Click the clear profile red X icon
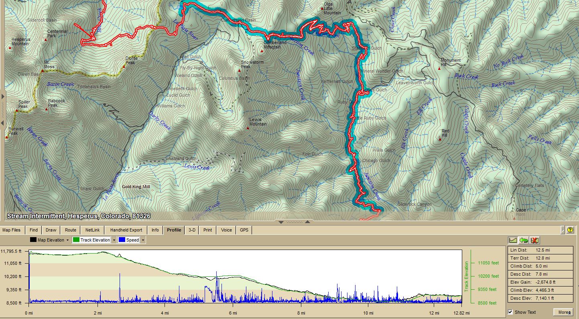Image resolution: width=579 pixels, height=319 pixels. (534, 240)
